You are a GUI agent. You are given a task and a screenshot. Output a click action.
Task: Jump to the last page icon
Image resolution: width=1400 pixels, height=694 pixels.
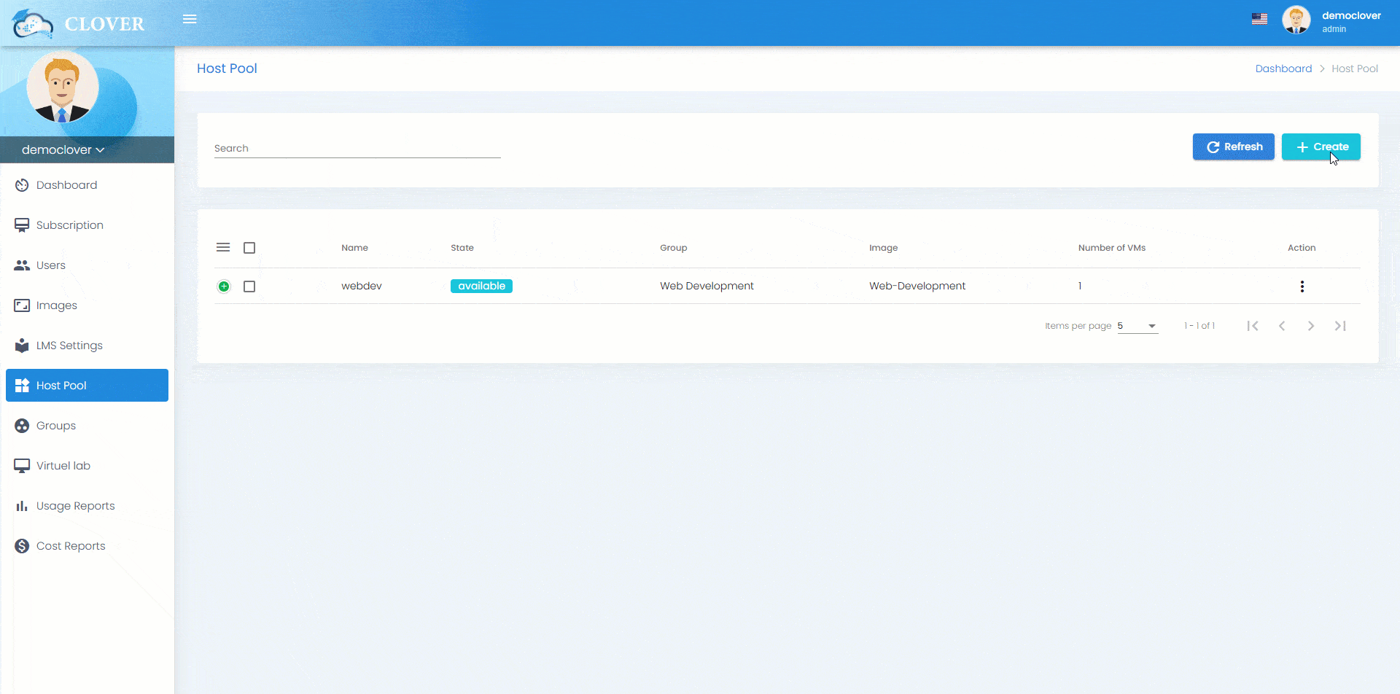tap(1339, 326)
